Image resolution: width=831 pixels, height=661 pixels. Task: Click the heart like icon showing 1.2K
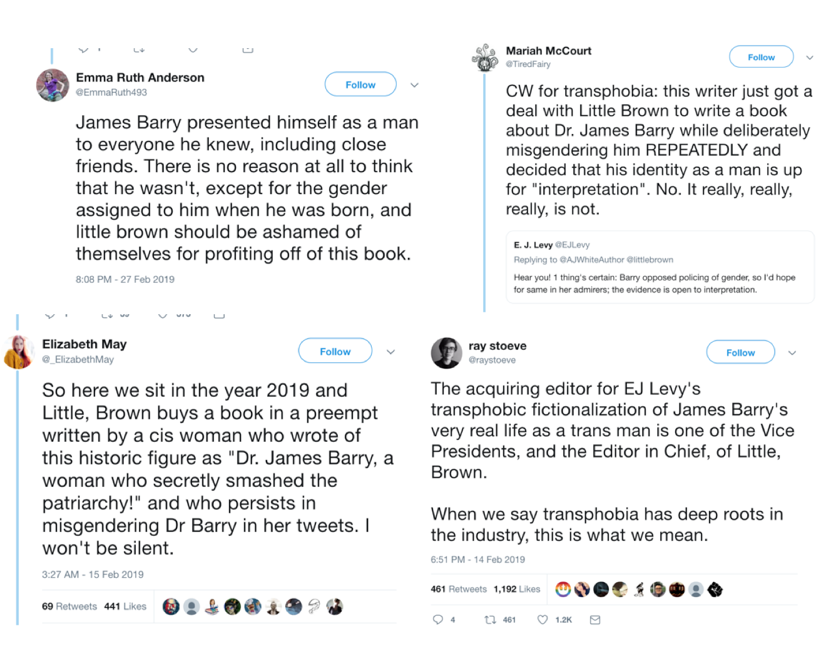[x=543, y=620]
